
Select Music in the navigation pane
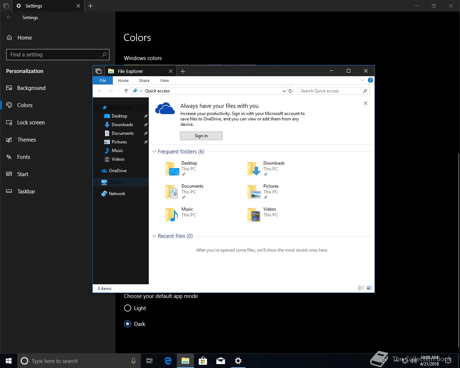[121, 151]
